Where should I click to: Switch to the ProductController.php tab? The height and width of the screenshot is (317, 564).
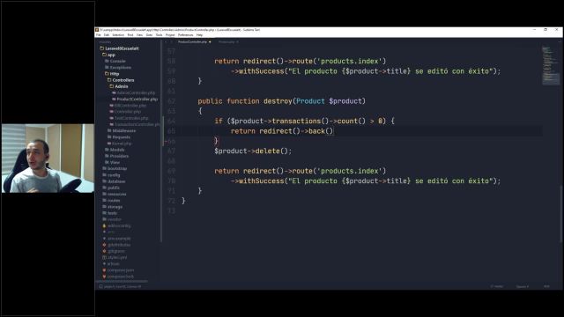coord(192,42)
